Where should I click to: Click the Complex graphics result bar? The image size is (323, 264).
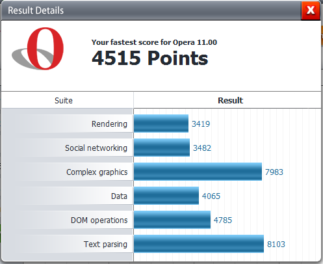pos(198,172)
